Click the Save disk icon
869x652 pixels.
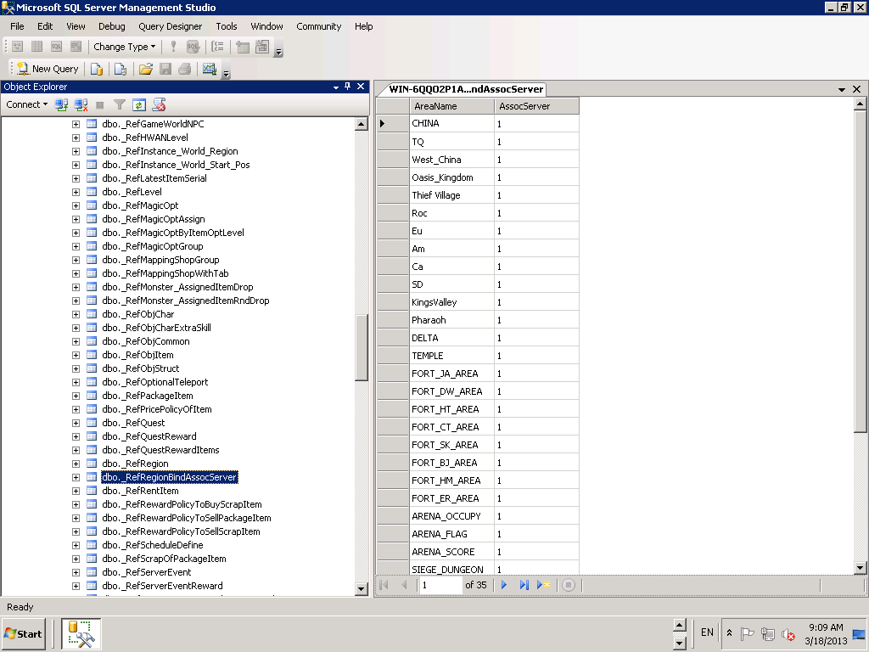click(165, 69)
